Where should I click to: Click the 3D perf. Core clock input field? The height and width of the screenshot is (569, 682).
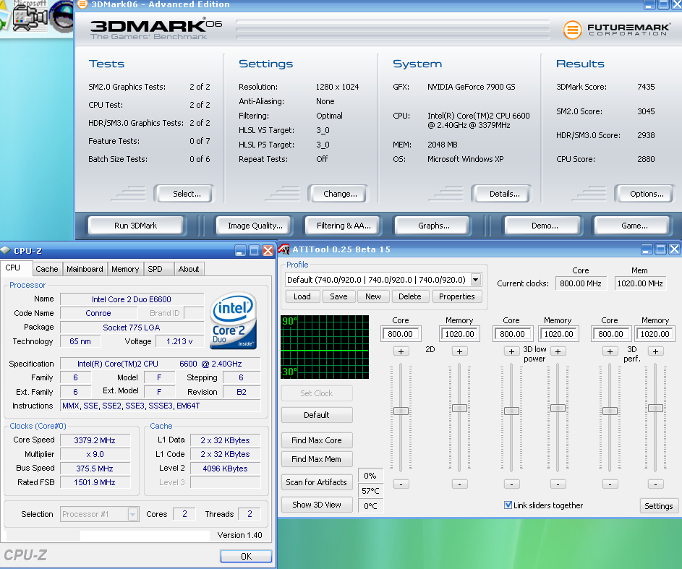610,334
